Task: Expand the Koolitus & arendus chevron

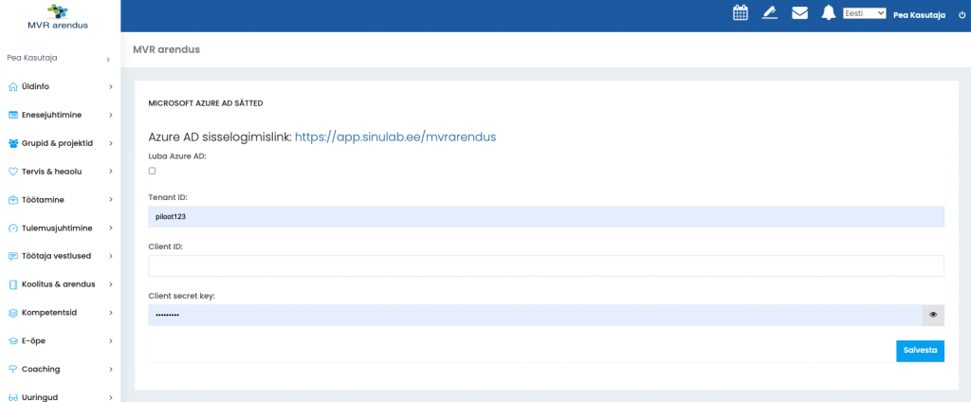Action: tap(111, 284)
